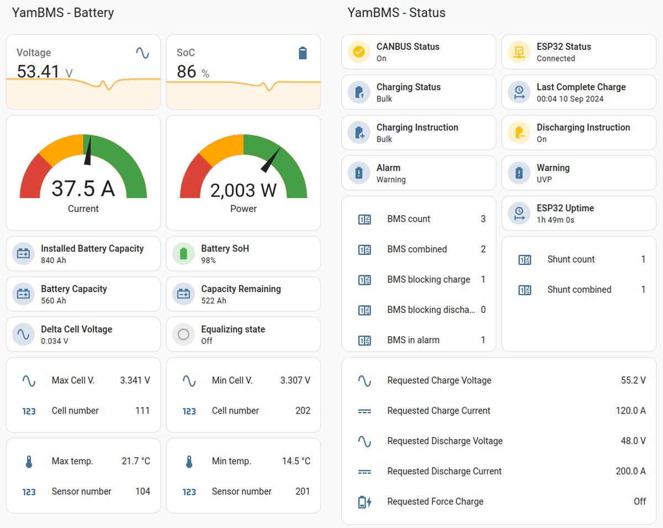Image resolution: width=663 pixels, height=528 pixels.
Task: Click the Delta Cell Voltage wave icon
Action: [23, 334]
